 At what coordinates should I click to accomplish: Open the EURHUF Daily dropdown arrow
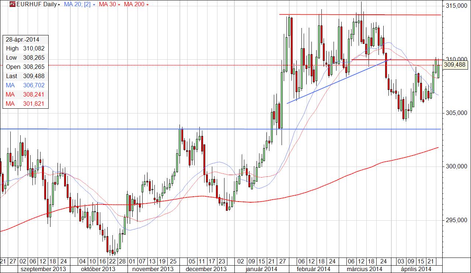[59, 5]
